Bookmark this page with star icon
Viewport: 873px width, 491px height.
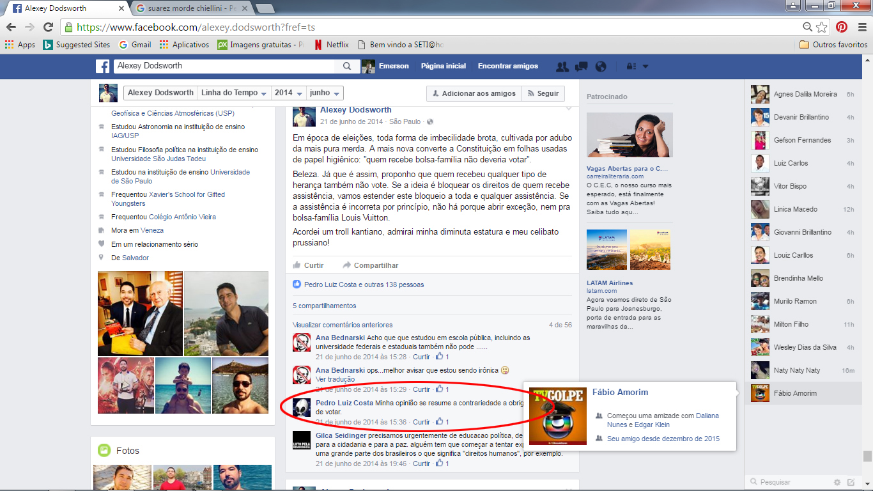click(x=822, y=27)
